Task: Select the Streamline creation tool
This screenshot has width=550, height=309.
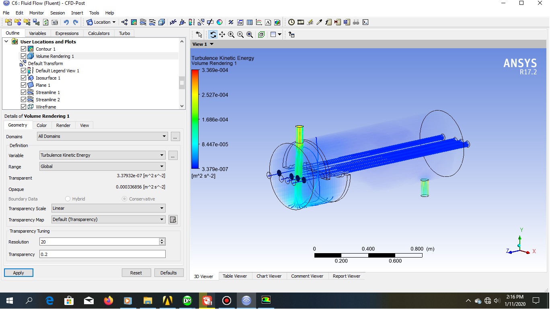Action: [143, 22]
